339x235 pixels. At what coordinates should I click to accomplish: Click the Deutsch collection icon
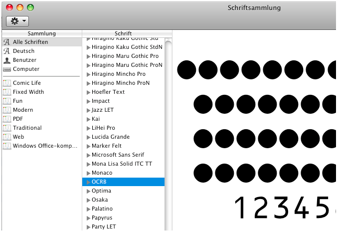7,51
